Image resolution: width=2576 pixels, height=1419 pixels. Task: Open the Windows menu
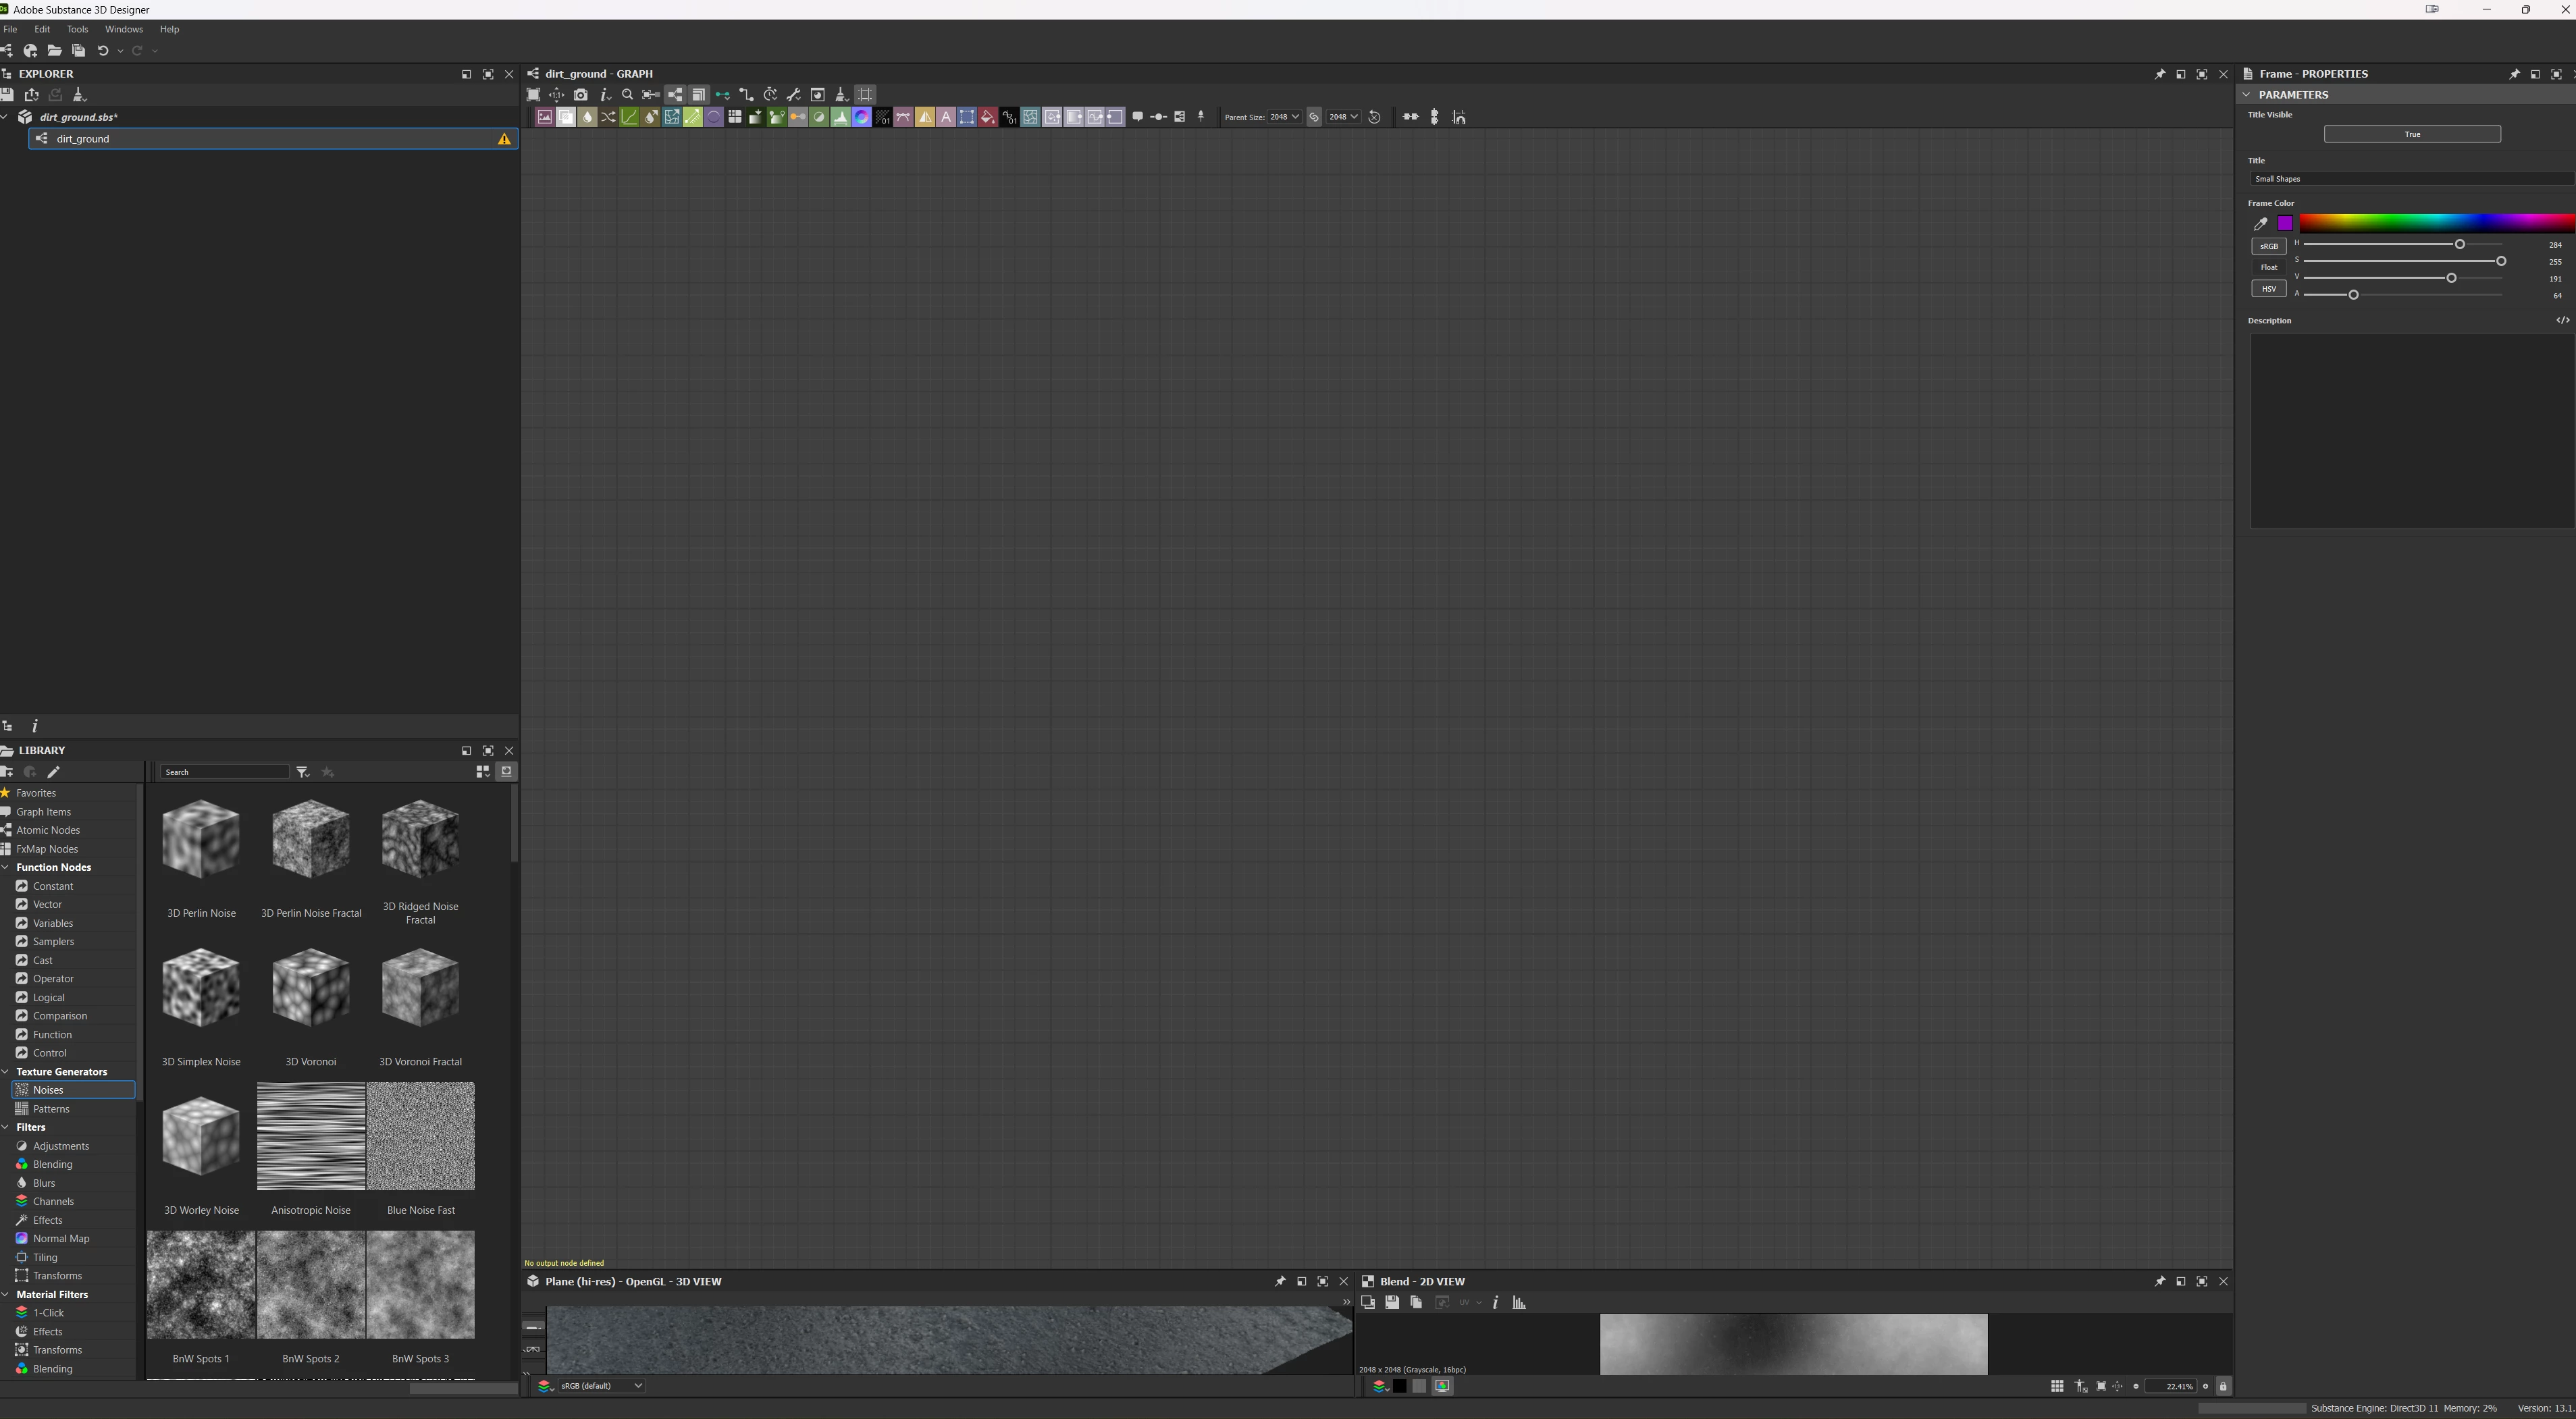pos(124,29)
